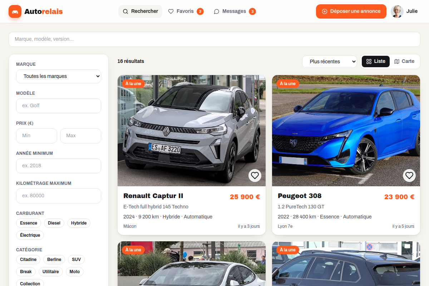Viewport: 429px width, 286px height.
Task: Click the Mâcon location text
Action: (130, 226)
